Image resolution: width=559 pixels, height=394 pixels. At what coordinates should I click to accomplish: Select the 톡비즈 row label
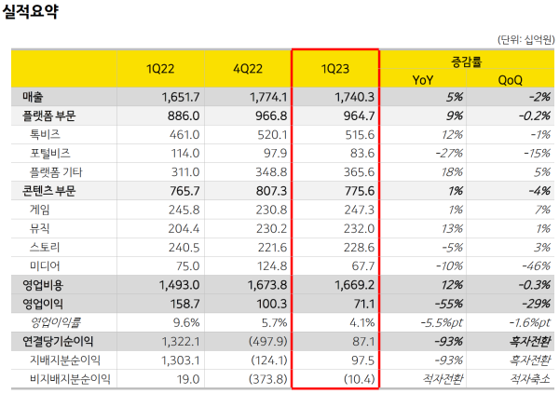click(x=45, y=134)
